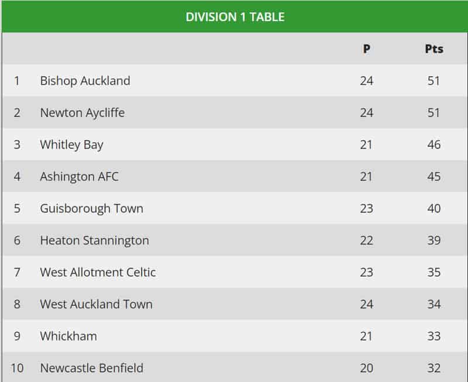The image size is (468, 382).
Task: Select rank number 10 in table
Action: tap(17, 368)
